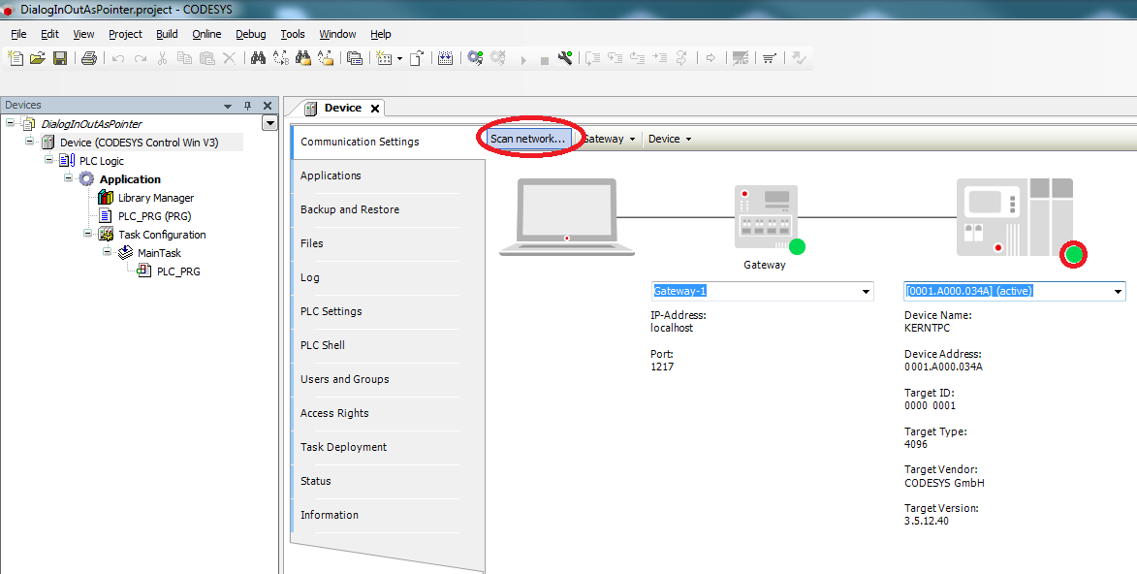Click the Print toolbar icon

[x=89, y=59]
